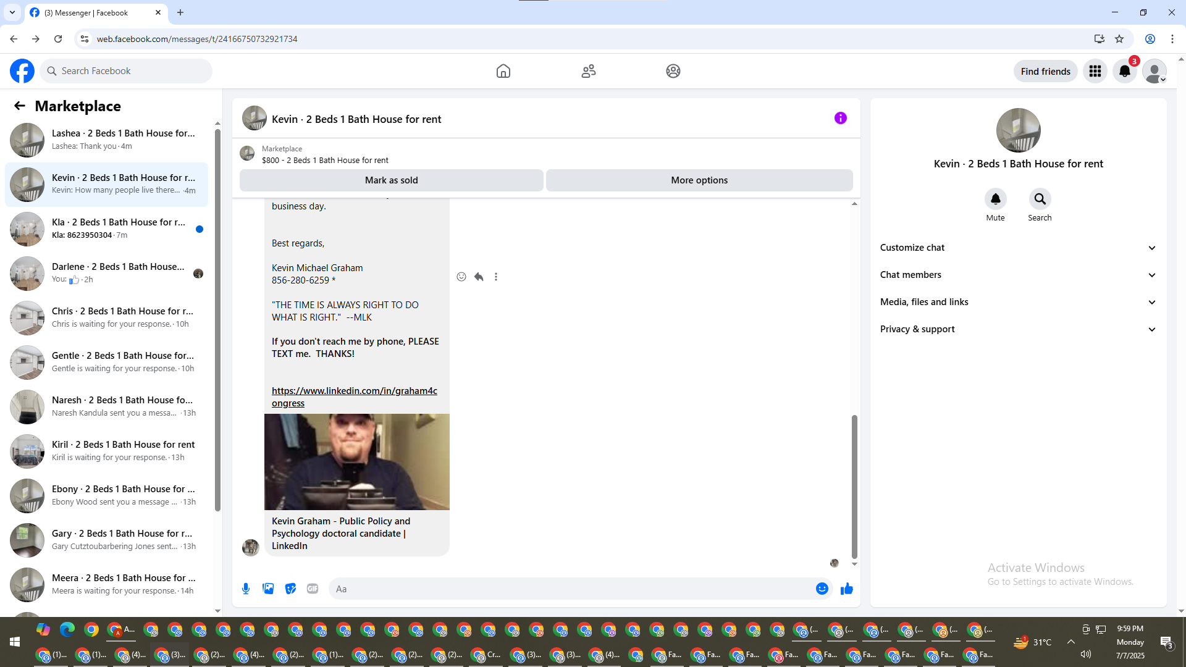Reply to message using arrow icon

479,277
